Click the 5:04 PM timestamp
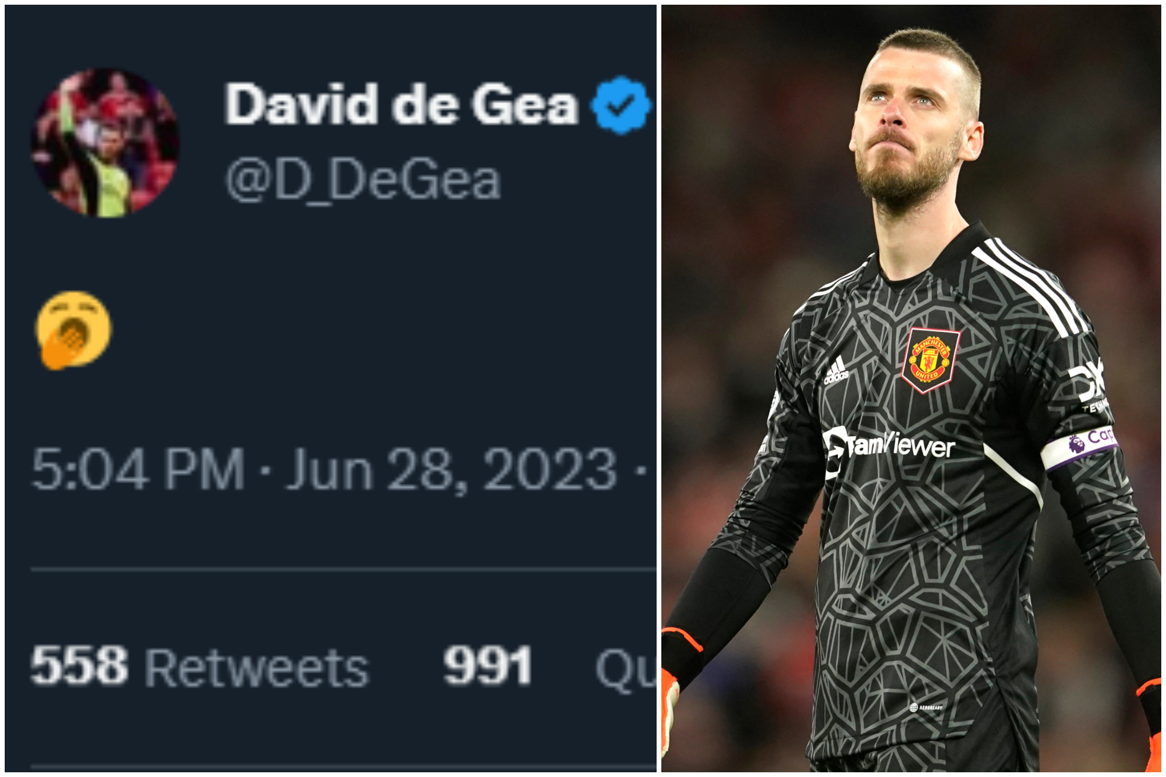This screenshot has width=1166, height=777. pos(138,469)
